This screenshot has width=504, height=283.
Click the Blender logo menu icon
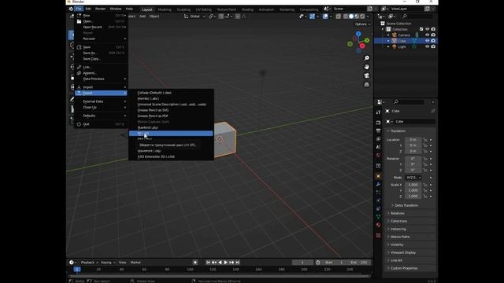[71, 9]
